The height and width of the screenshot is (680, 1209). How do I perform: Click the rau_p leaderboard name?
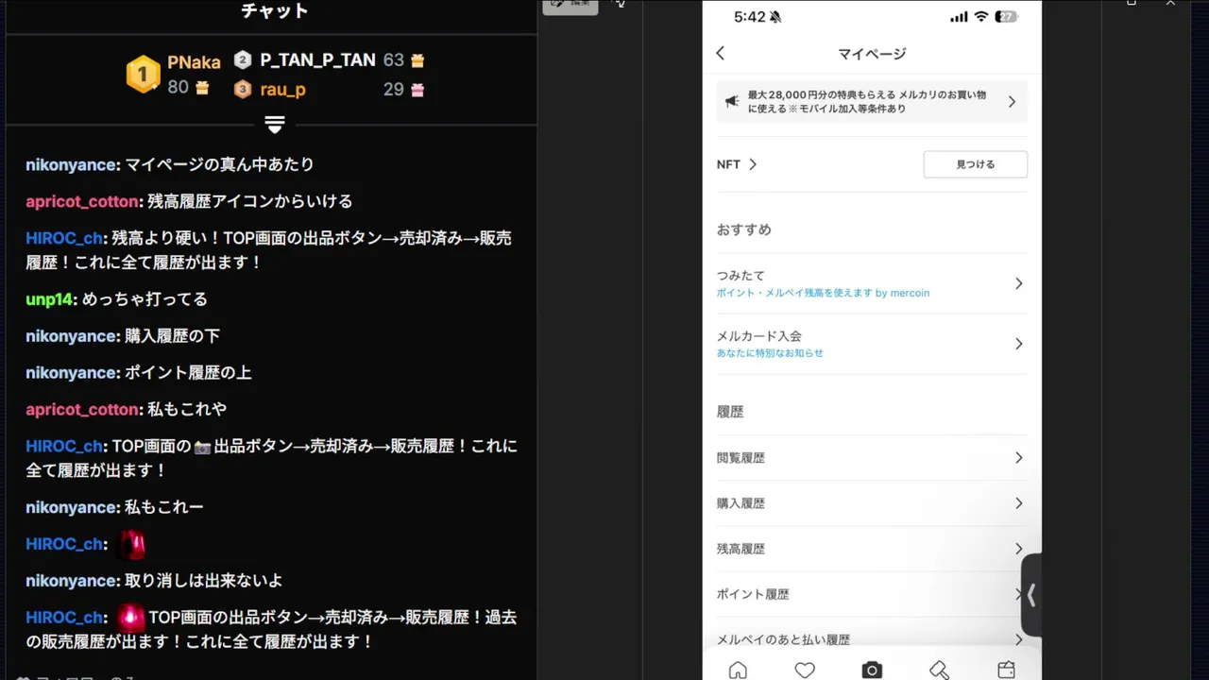282,90
